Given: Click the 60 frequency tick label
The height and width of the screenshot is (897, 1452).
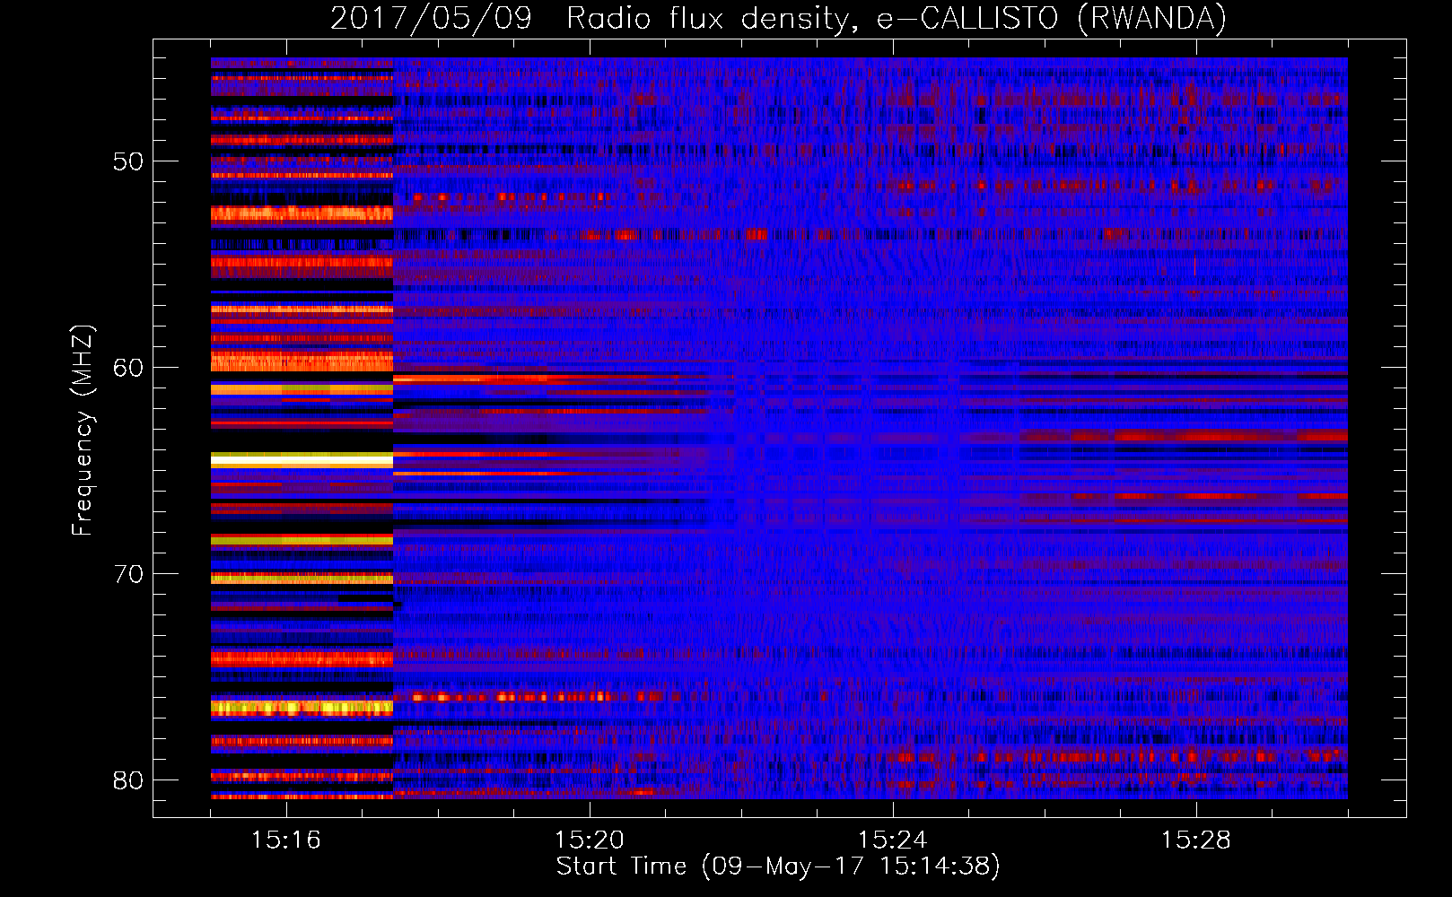Looking at the screenshot, I should pyautogui.click(x=128, y=368).
